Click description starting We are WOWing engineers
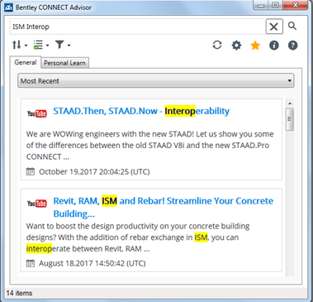Viewport: 313px width, 302px height. 150,146
